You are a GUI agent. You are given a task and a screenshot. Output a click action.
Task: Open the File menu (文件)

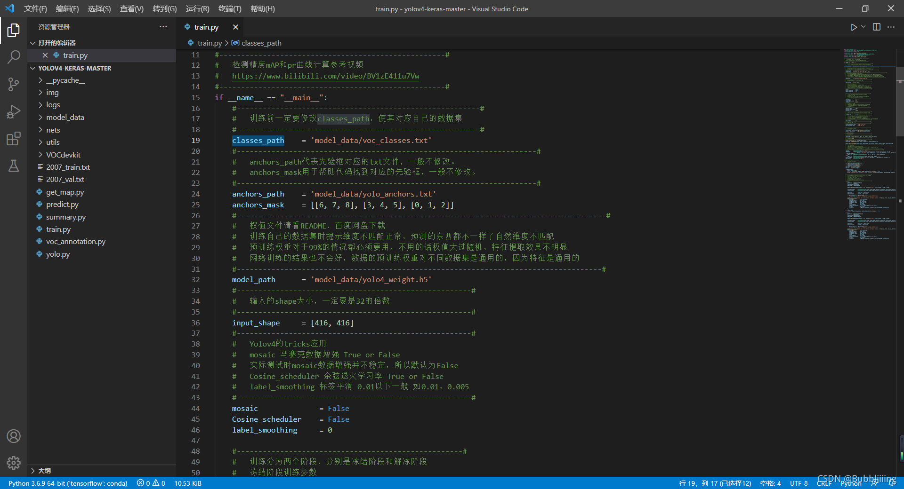(35, 8)
